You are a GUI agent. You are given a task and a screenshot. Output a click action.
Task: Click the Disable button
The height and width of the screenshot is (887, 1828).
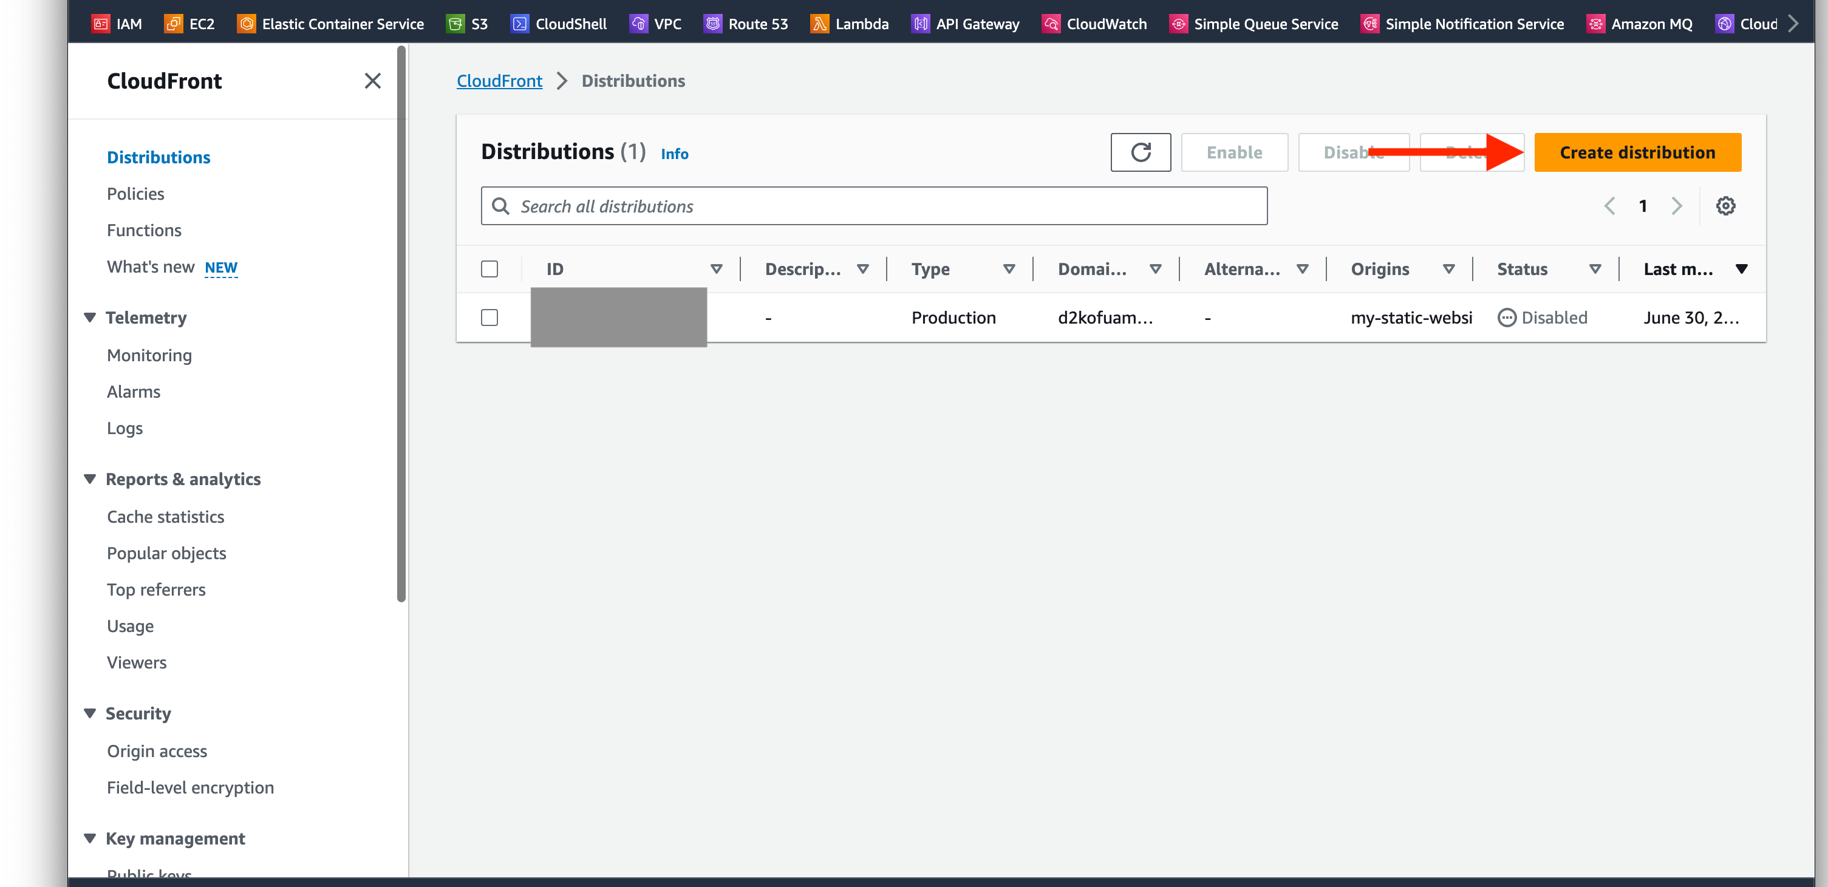point(1353,152)
